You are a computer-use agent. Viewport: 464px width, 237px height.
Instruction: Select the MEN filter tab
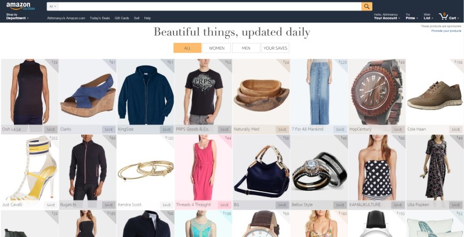click(246, 48)
